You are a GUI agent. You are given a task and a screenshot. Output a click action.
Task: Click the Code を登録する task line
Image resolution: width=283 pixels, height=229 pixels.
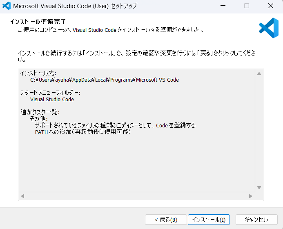pyautogui.click(x=115, y=125)
